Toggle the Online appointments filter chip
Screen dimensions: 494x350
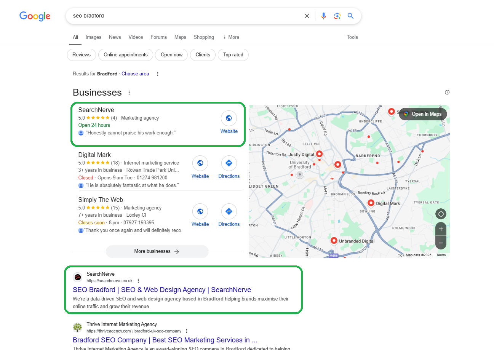(x=126, y=55)
